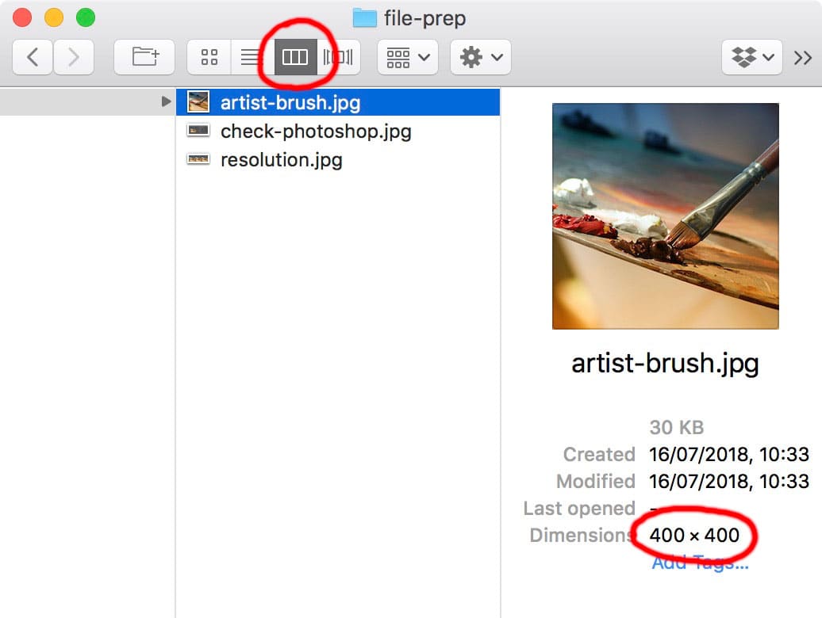Screen dimensions: 822x618
Task: Open the item arrangement dropdown
Action: pos(408,57)
